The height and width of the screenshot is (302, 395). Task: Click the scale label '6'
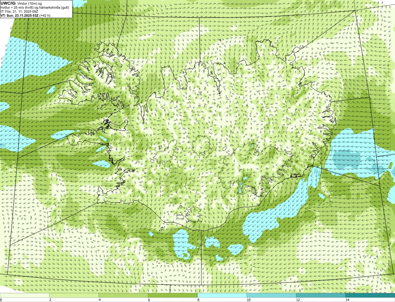(149, 300)
